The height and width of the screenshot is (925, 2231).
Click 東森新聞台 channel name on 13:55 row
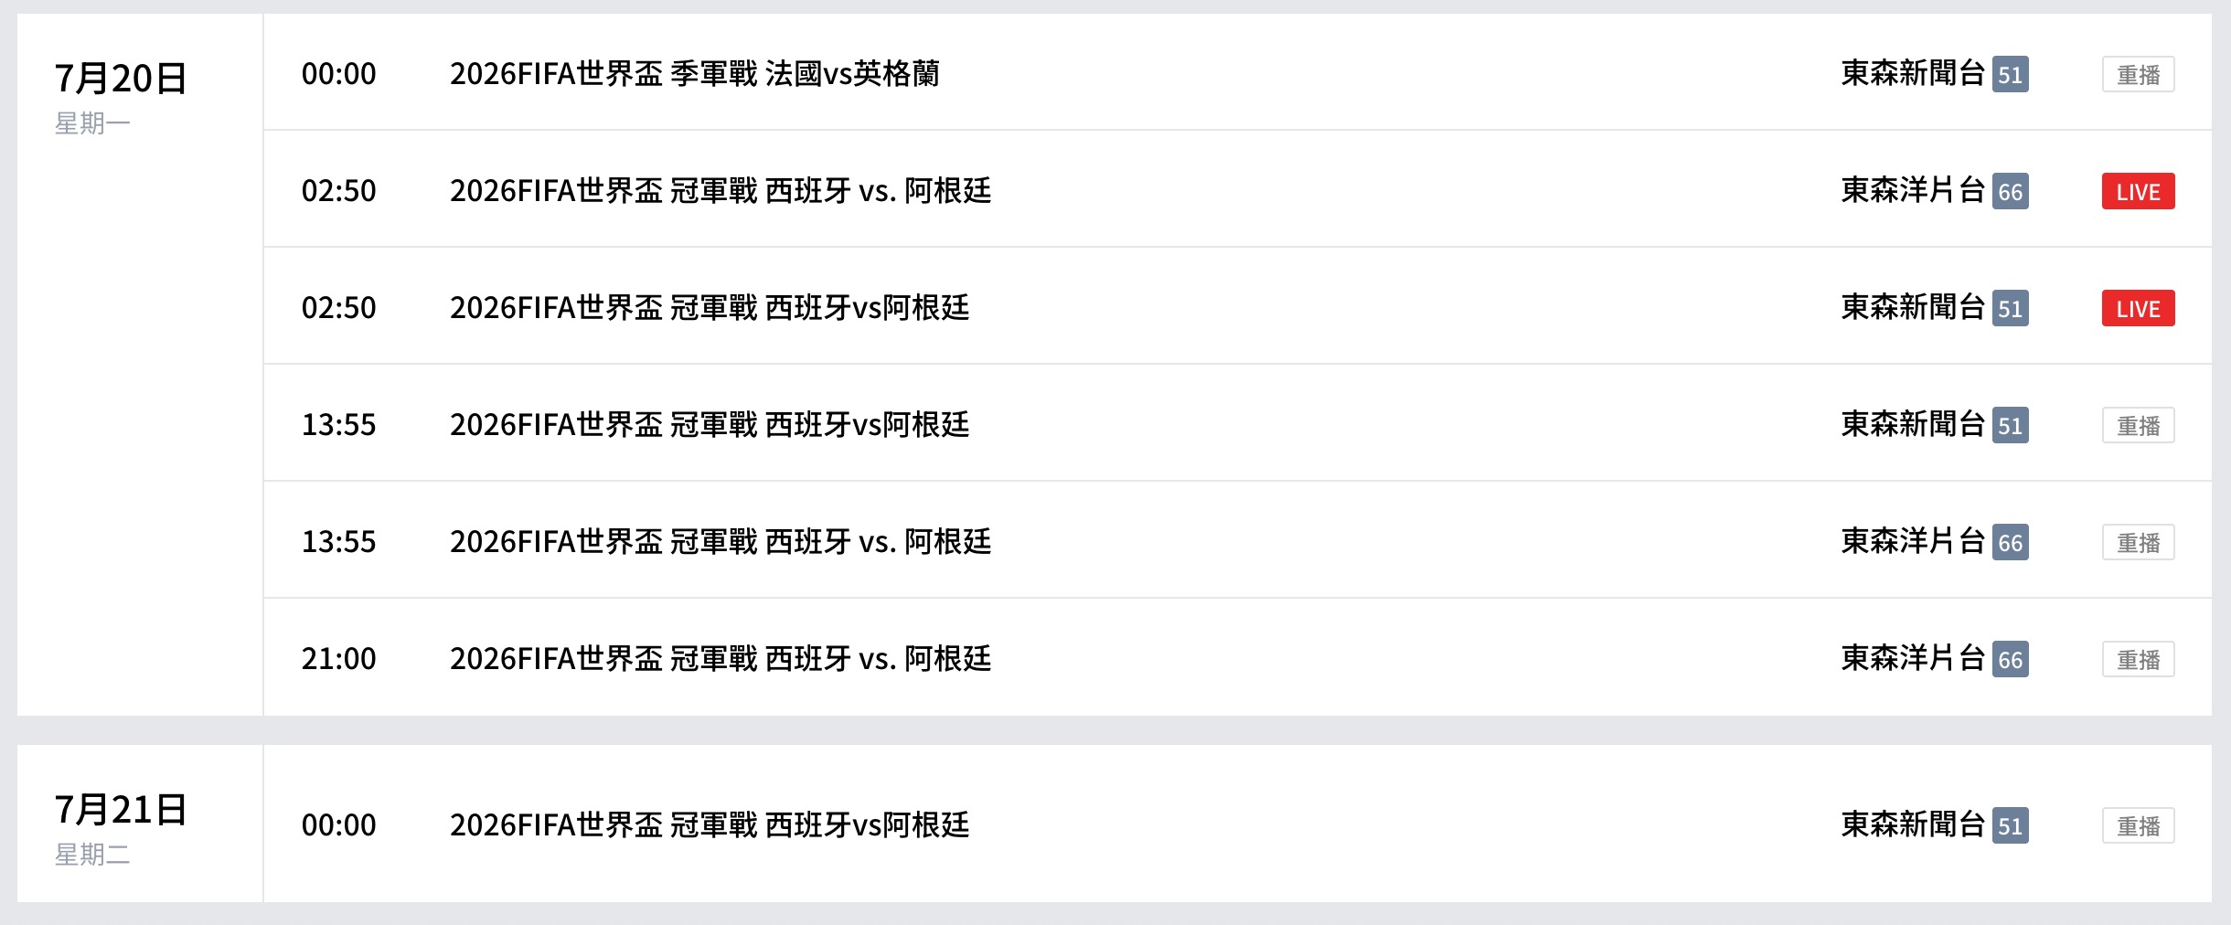(x=1912, y=424)
